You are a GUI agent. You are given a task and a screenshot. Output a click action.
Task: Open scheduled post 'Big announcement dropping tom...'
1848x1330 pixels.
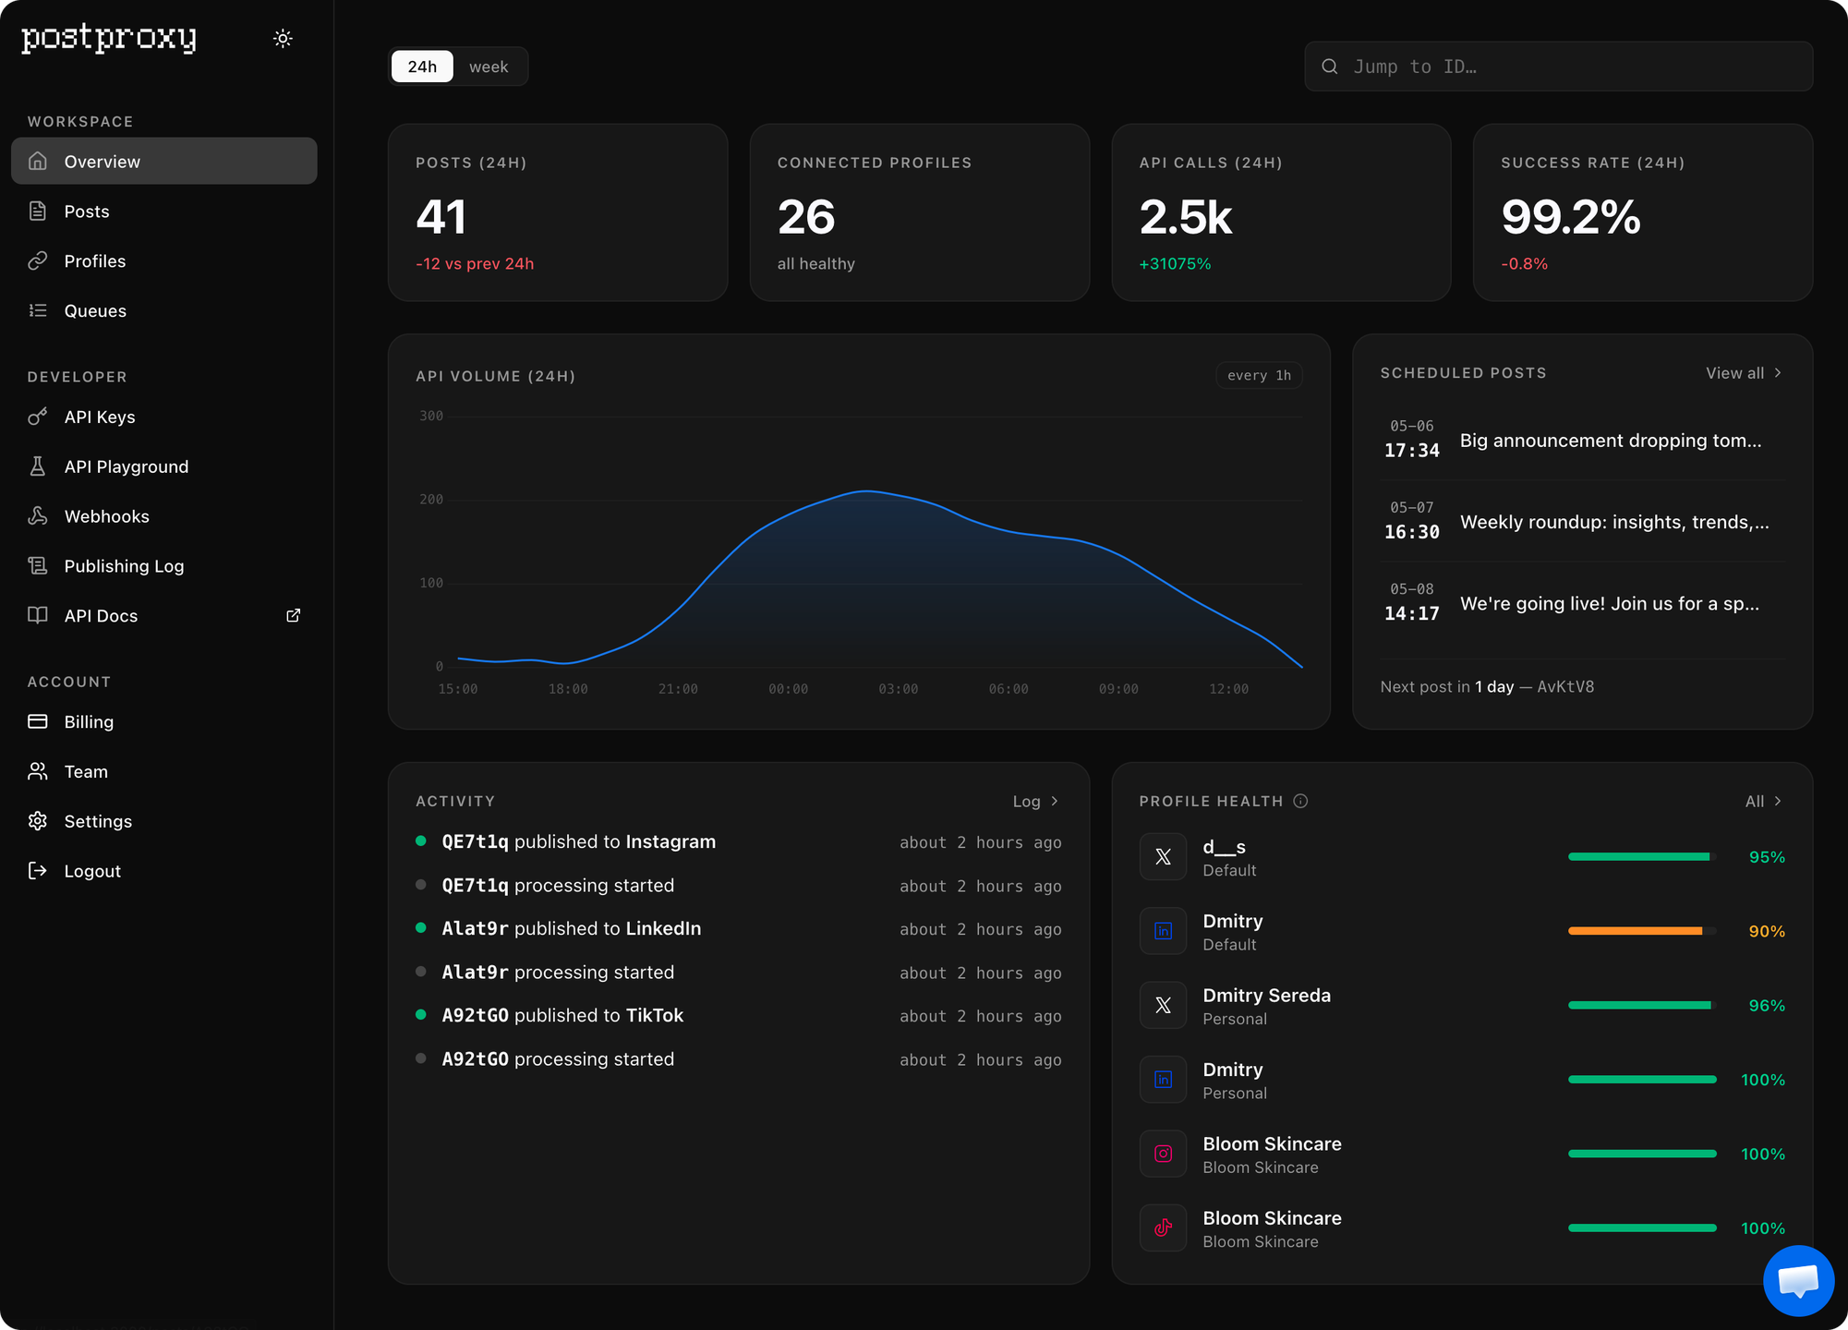point(1582,440)
